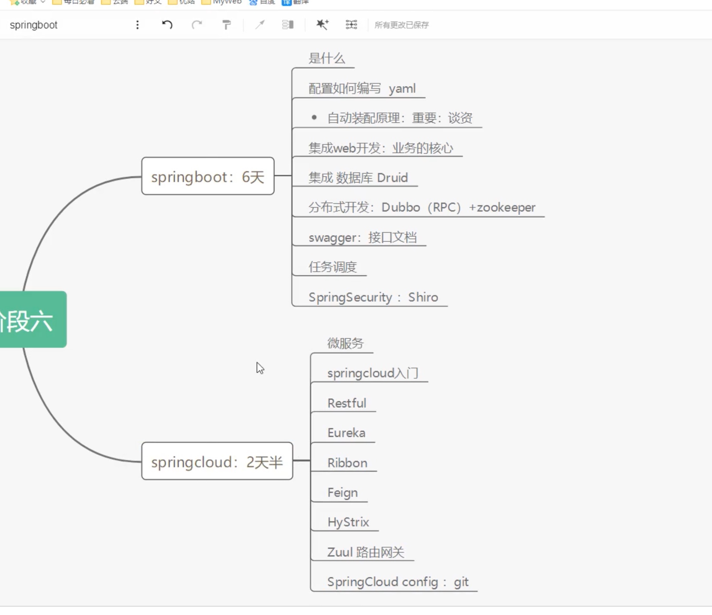The image size is (712, 615).
Task: Click the 'SpringCloud config : git' topic
Action: (x=398, y=582)
